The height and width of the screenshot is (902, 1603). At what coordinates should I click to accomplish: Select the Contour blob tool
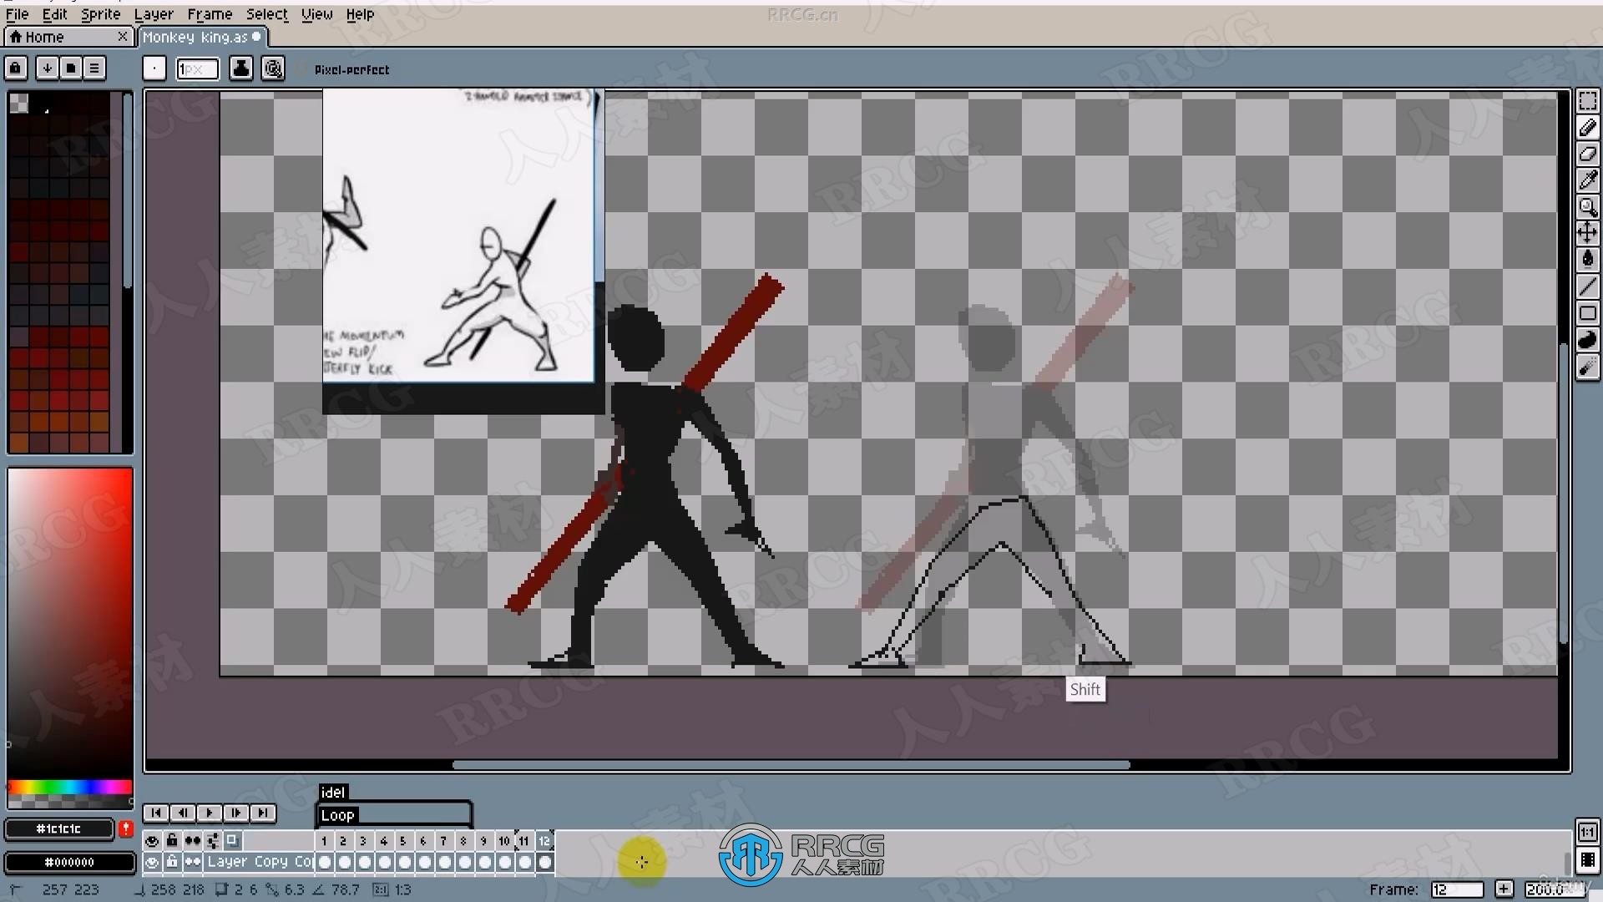click(1587, 340)
